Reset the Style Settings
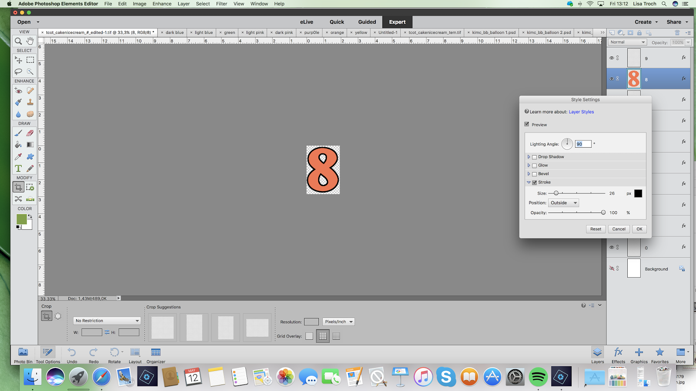Viewport: 696px width, 391px height. click(596, 229)
